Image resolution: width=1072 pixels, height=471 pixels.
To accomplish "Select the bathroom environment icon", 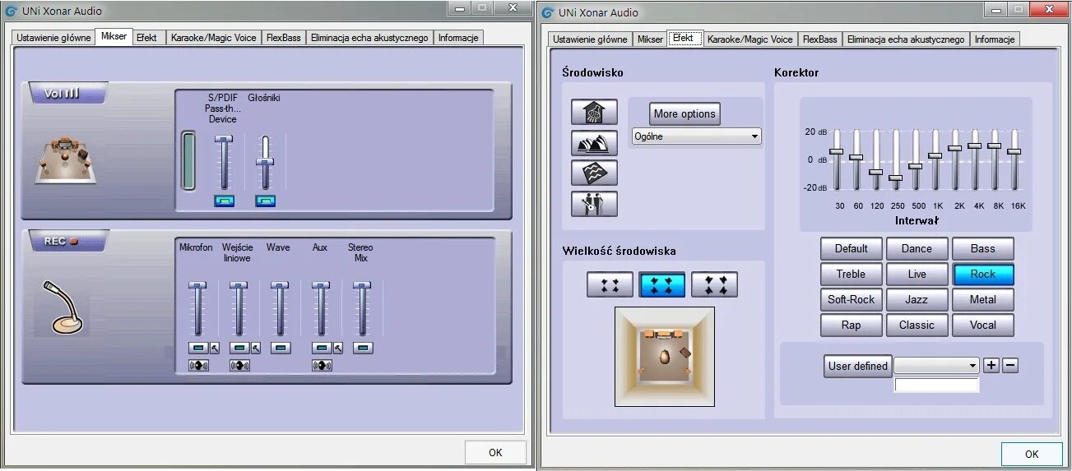I will coord(594,112).
